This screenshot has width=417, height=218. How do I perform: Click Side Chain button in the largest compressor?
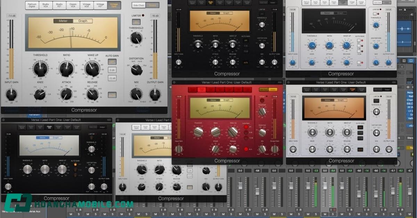pos(139,5)
